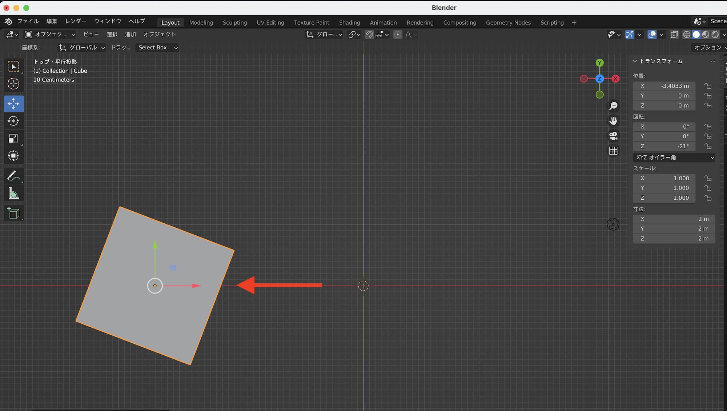Viewport: 727px width, 411px height.
Task: Click the location X -3.4033 m field
Action: pyautogui.click(x=664, y=86)
